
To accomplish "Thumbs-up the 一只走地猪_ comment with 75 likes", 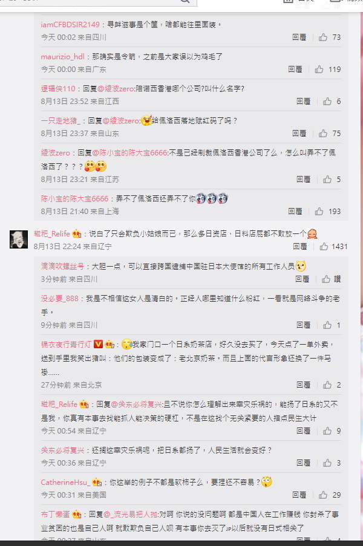I will pos(323,134).
